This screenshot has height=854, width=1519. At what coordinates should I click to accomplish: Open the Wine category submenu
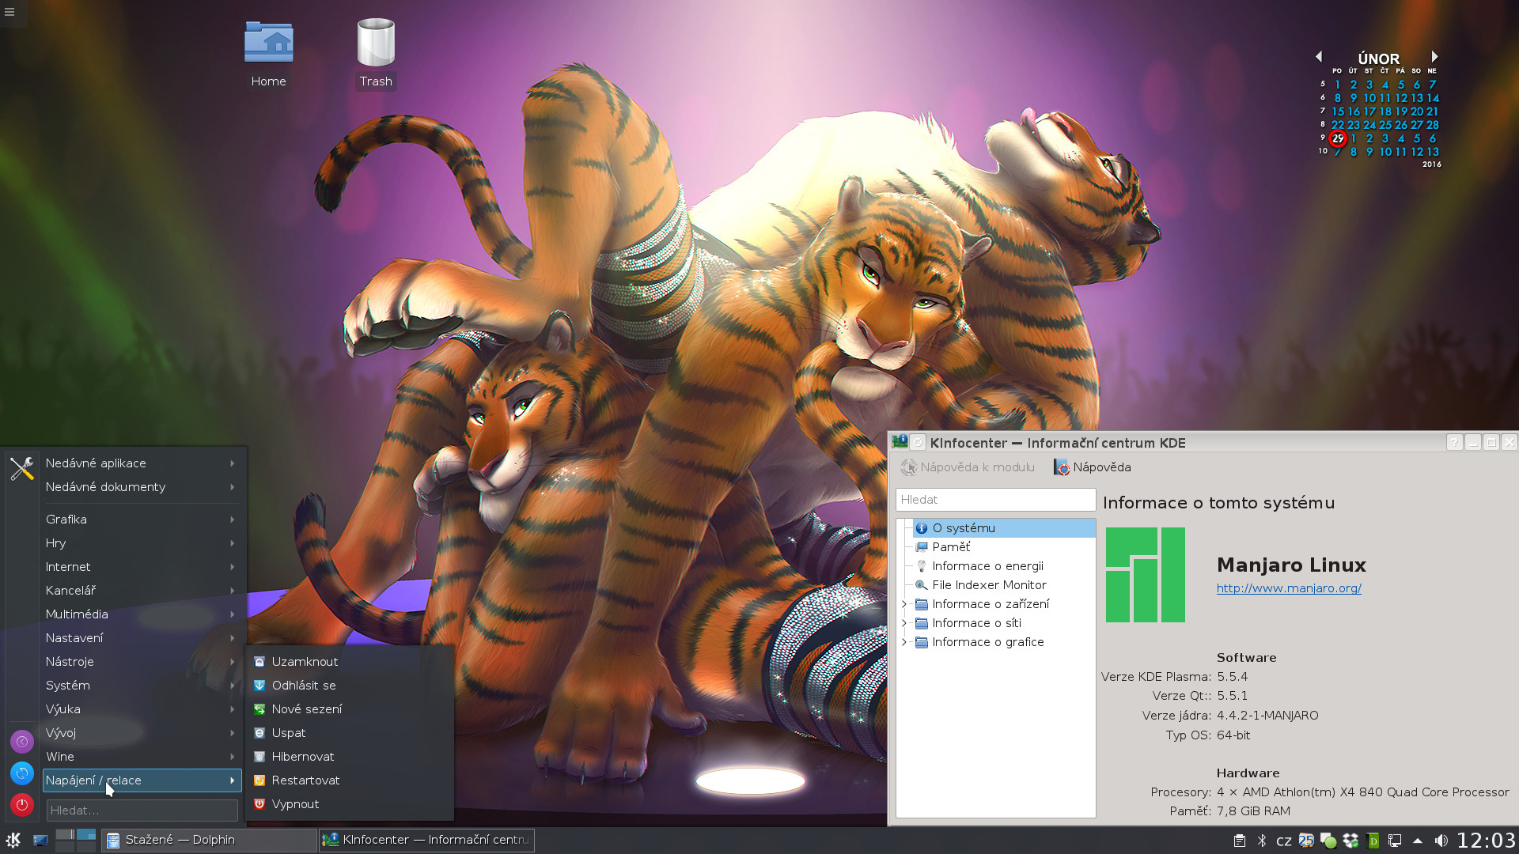tap(142, 757)
